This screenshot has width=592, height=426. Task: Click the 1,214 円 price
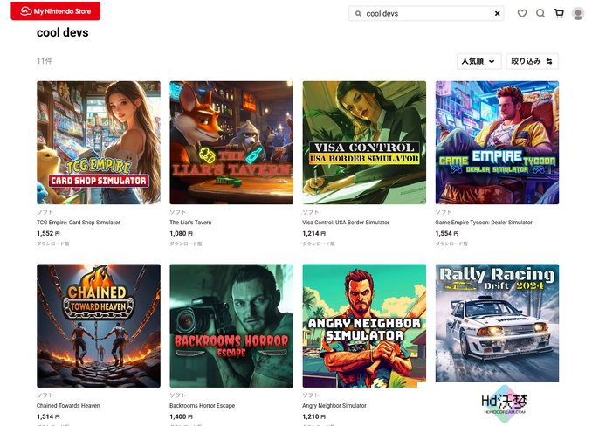[314, 234]
